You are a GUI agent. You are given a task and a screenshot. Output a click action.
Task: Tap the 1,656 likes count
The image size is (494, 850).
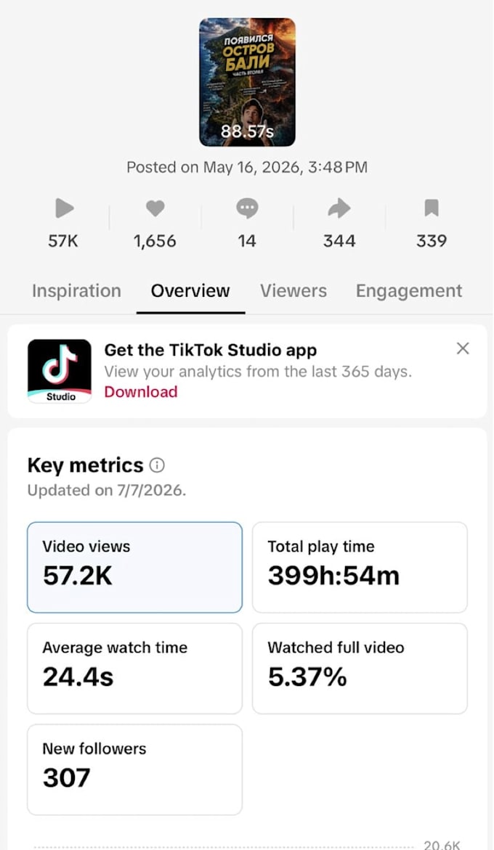(155, 241)
